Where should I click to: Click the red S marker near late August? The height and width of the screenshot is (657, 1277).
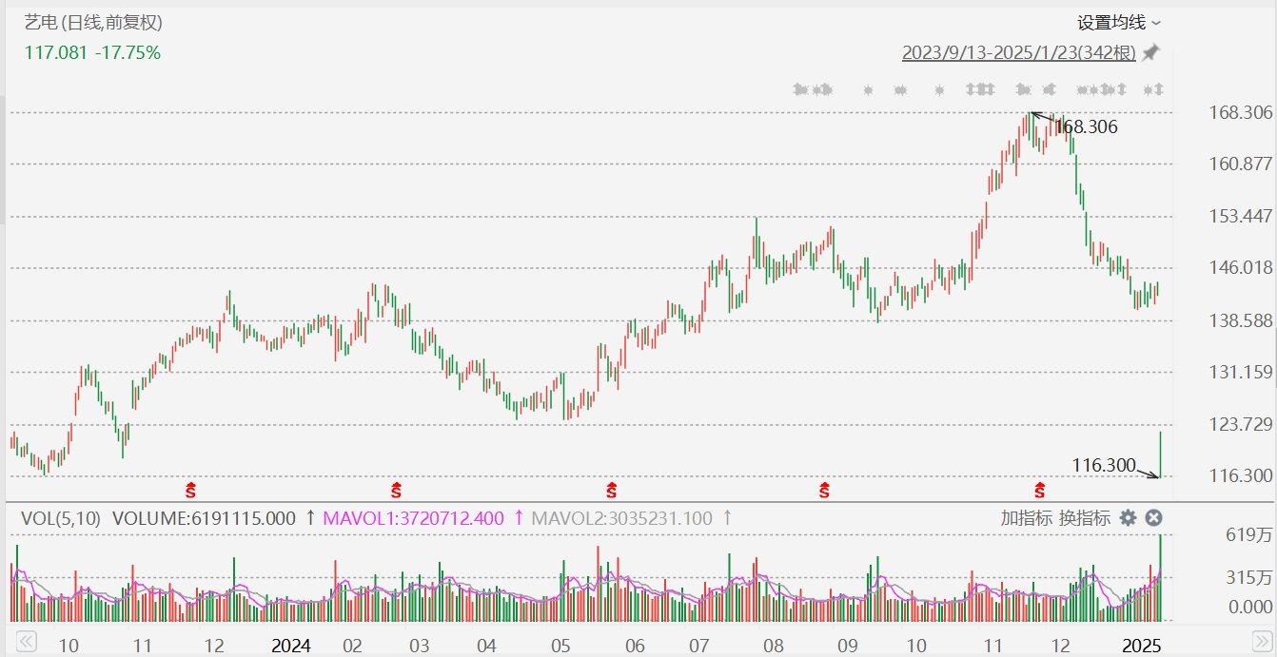[x=824, y=491]
